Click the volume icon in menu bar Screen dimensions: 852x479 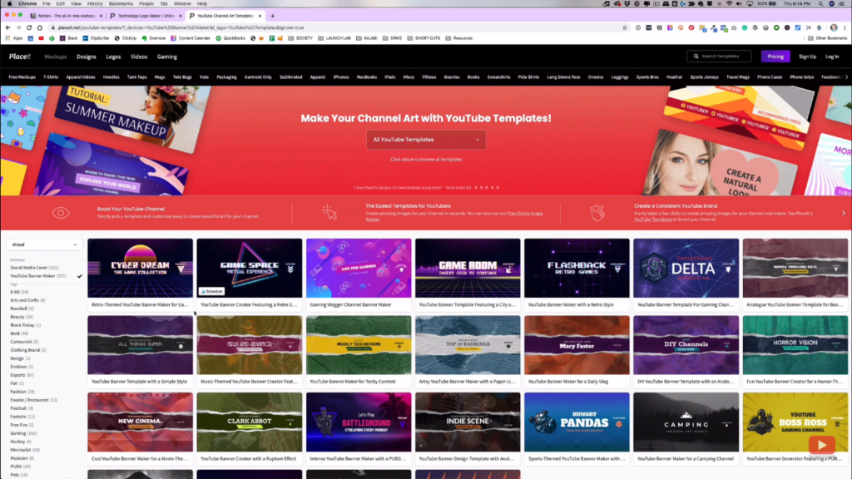(740, 4)
